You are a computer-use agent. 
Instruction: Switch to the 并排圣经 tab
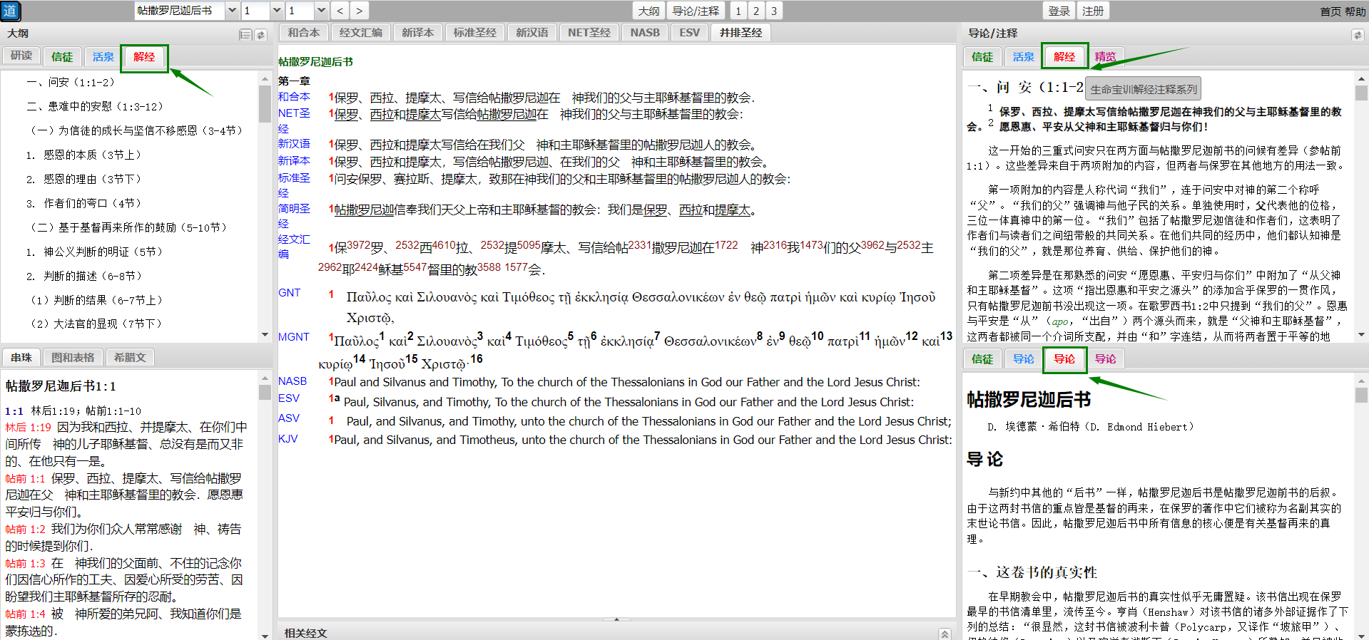pos(741,33)
